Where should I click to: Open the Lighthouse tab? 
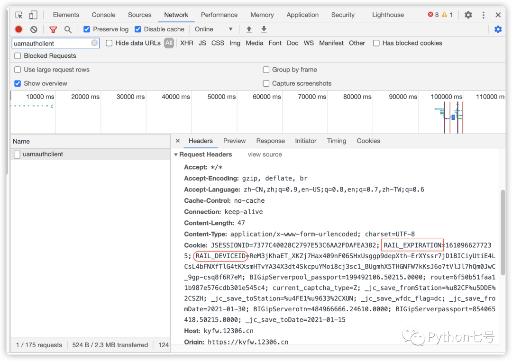[x=388, y=15]
